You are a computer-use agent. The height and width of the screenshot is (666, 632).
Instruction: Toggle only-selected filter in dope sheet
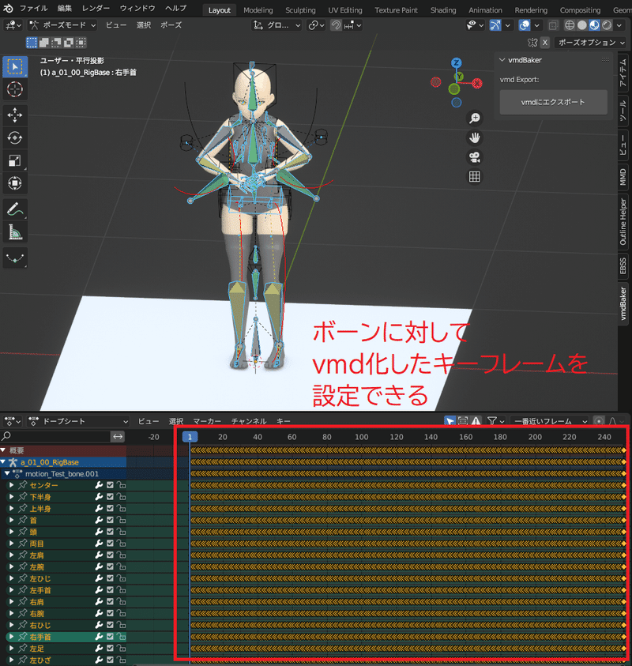tap(450, 421)
